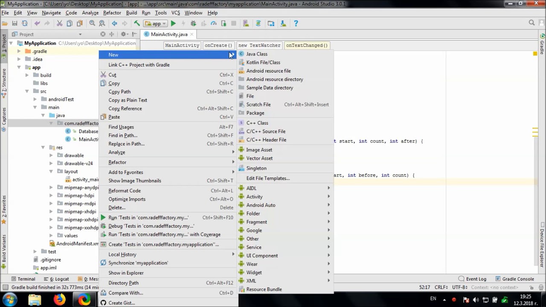546x307 pixels.
Task: Click Scroll from Source target icon
Action: pyautogui.click(x=103, y=34)
